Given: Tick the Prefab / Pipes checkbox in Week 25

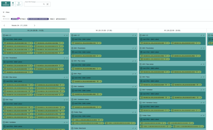Looking at the screenshot, I should [72, 112].
